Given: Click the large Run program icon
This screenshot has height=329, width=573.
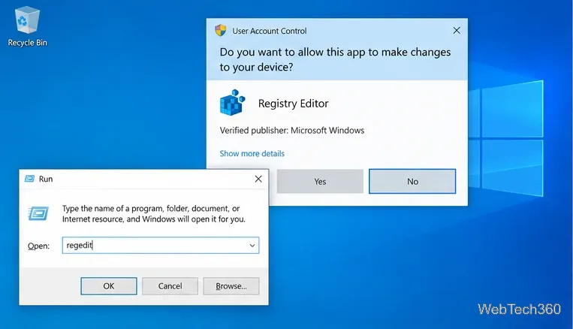Looking at the screenshot, I should [38, 213].
